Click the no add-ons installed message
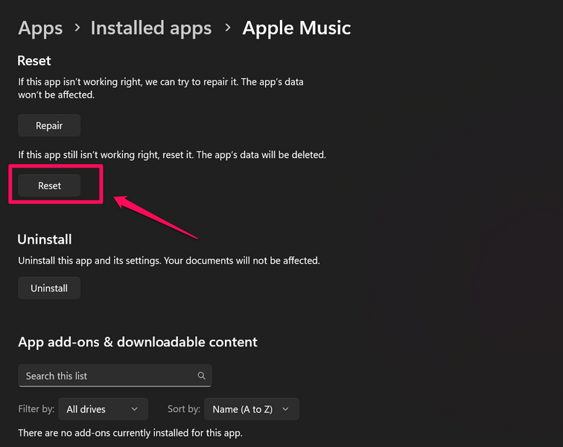This screenshot has width=563, height=447. click(130, 432)
